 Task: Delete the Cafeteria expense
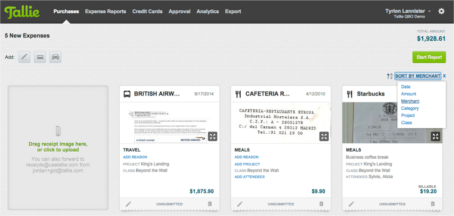(321, 204)
